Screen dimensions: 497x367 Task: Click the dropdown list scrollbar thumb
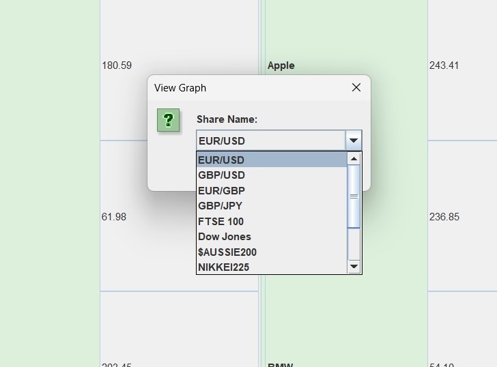tap(354, 196)
